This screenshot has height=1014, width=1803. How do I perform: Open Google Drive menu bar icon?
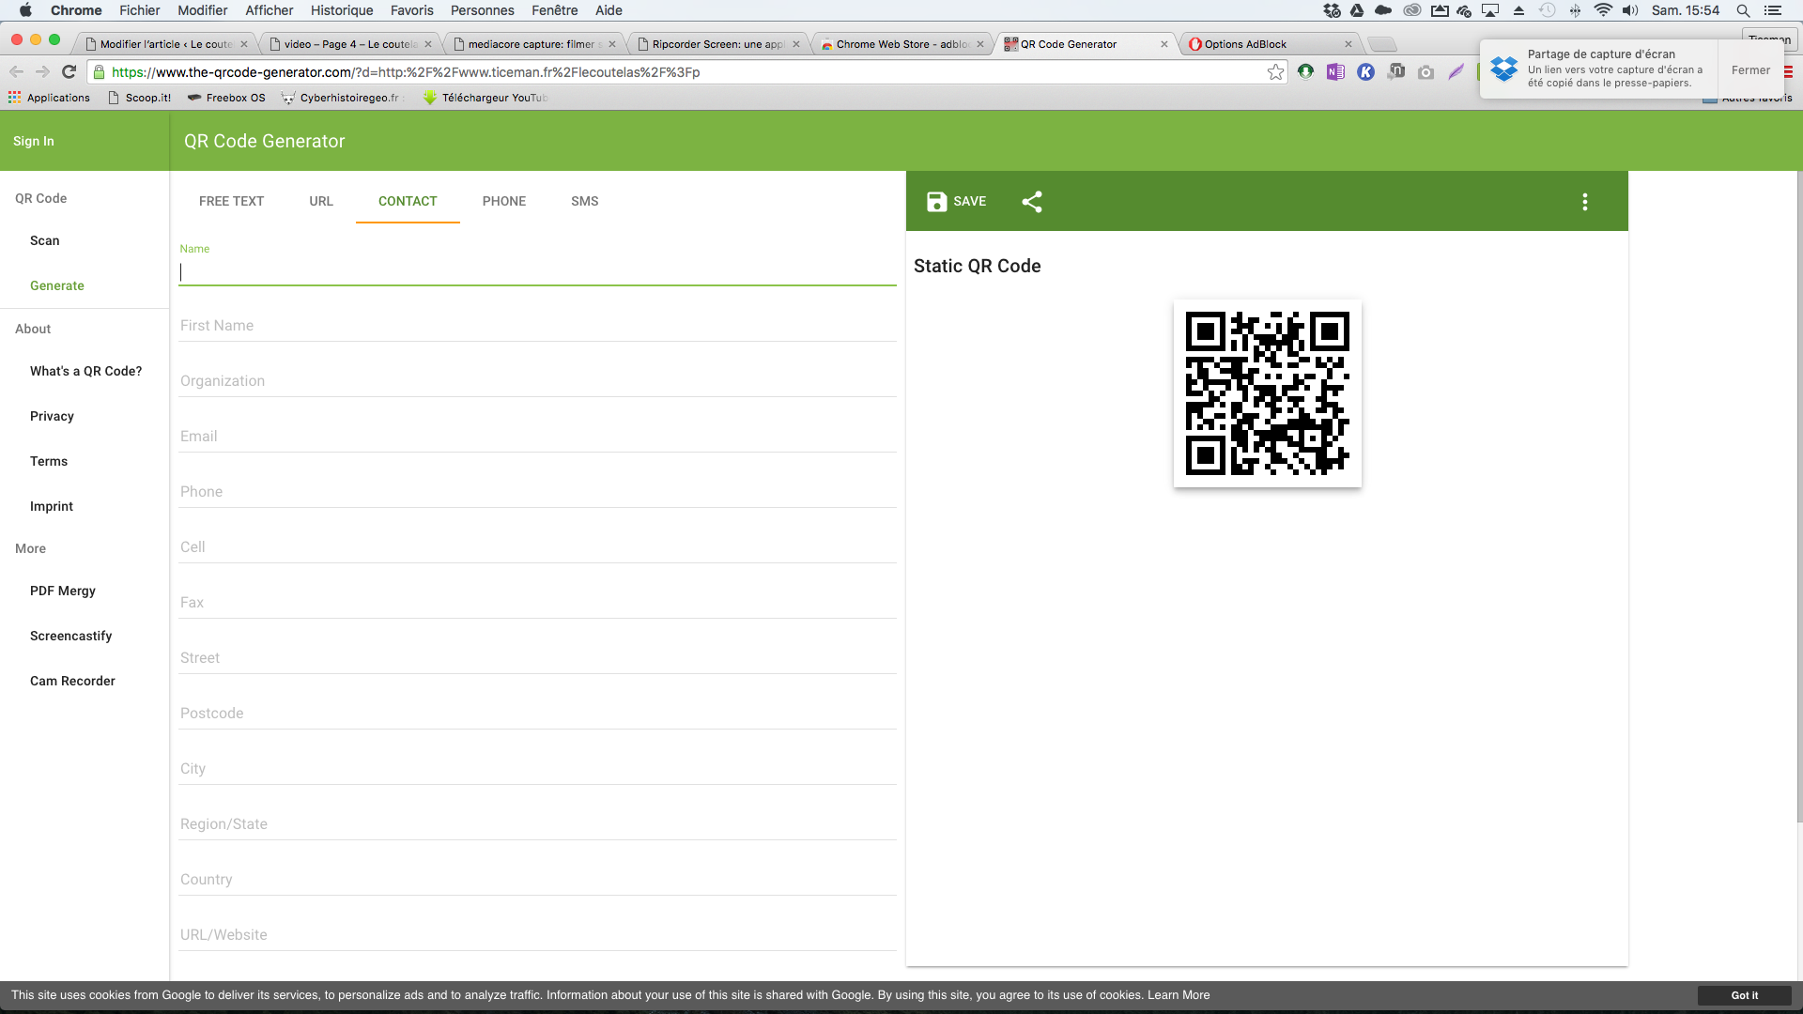[1357, 10]
